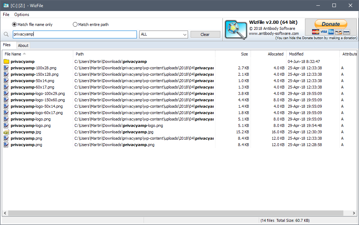Click the WizFile title bar app icon
The width and height of the screenshot is (359, 225).
(x=6, y=5)
